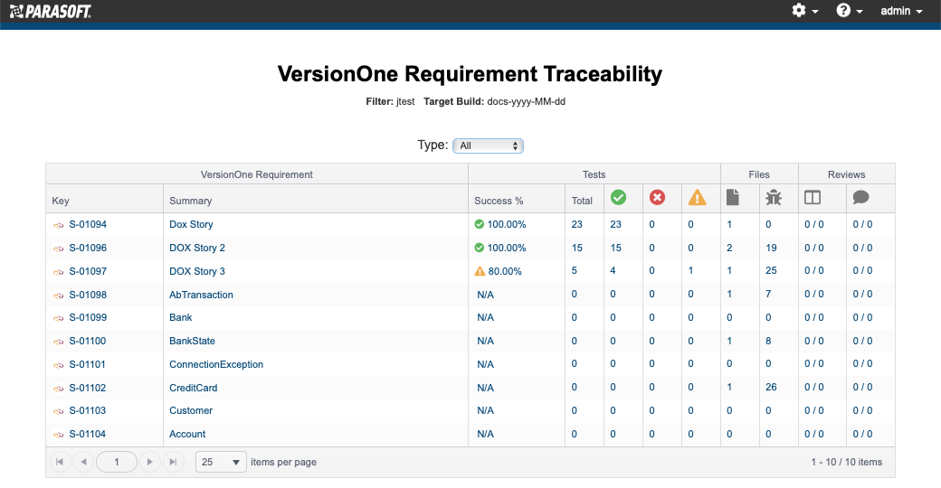Open the DOX Story 3 summary link

point(197,271)
